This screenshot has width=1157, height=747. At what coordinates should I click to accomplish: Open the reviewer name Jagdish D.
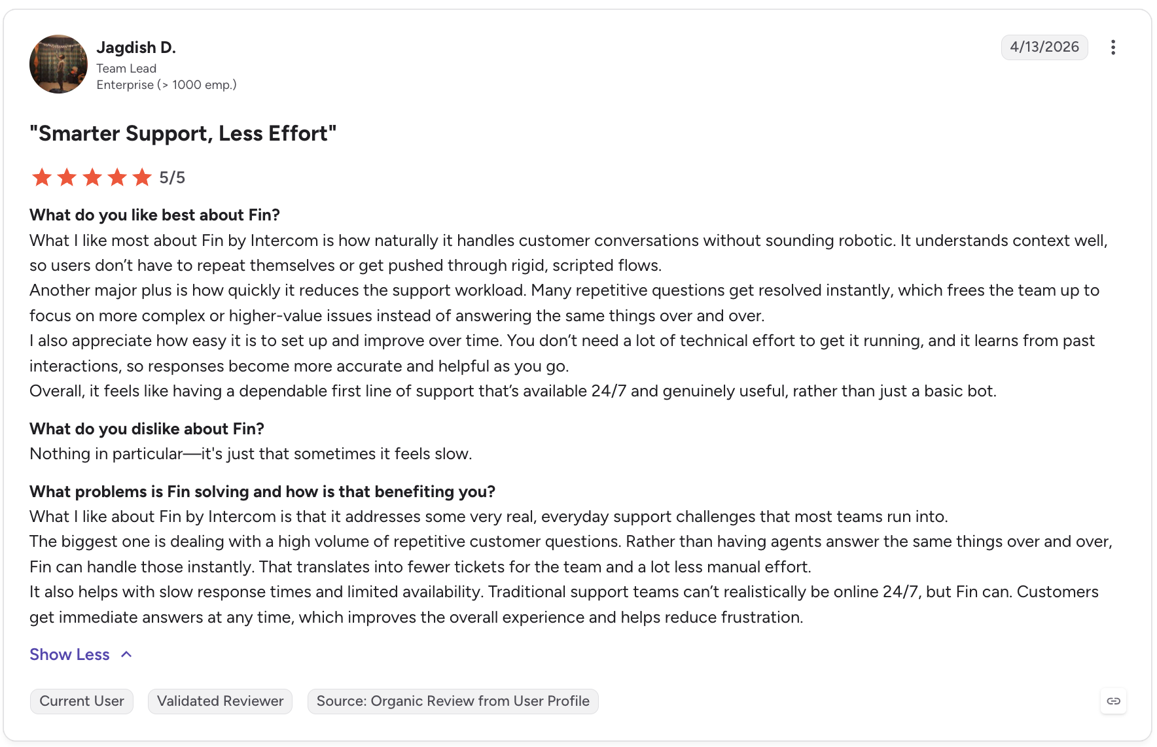[136, 48]
